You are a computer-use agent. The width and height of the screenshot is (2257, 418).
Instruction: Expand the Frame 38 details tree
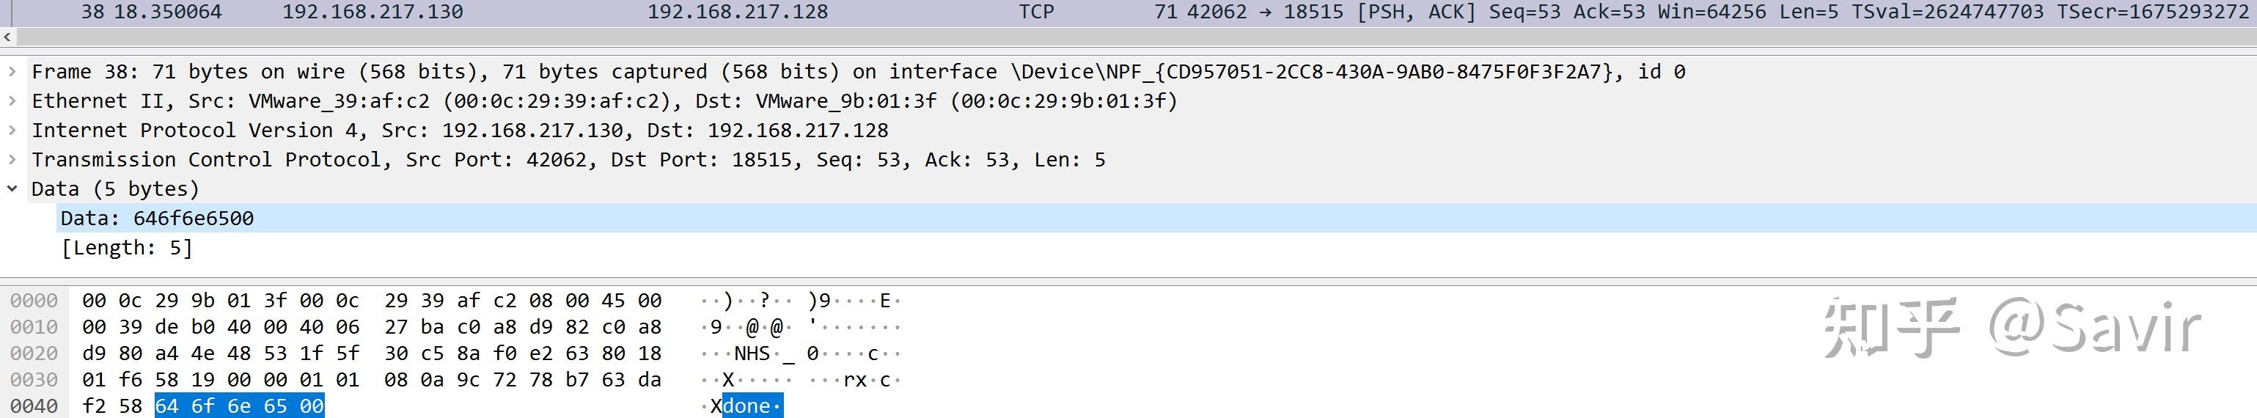click(x=12, y=72)
